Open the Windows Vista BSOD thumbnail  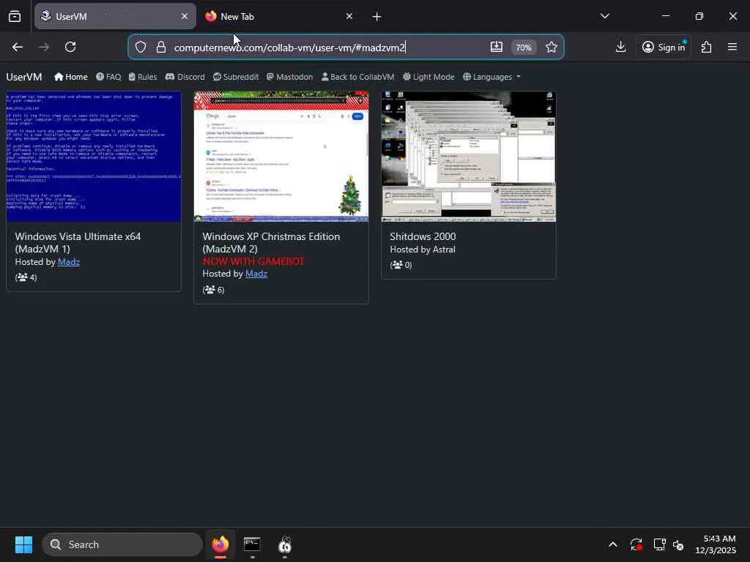[94, 157]
